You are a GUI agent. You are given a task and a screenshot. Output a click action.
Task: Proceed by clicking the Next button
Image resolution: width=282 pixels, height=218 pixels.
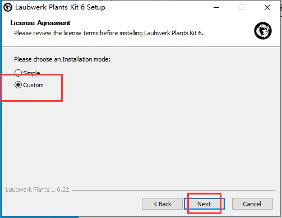204,204
